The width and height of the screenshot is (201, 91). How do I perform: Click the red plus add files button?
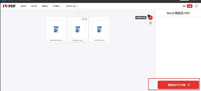click(150, 18)
